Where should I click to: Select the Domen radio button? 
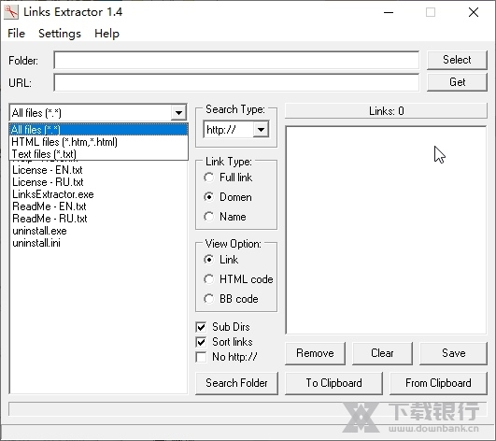228,197
